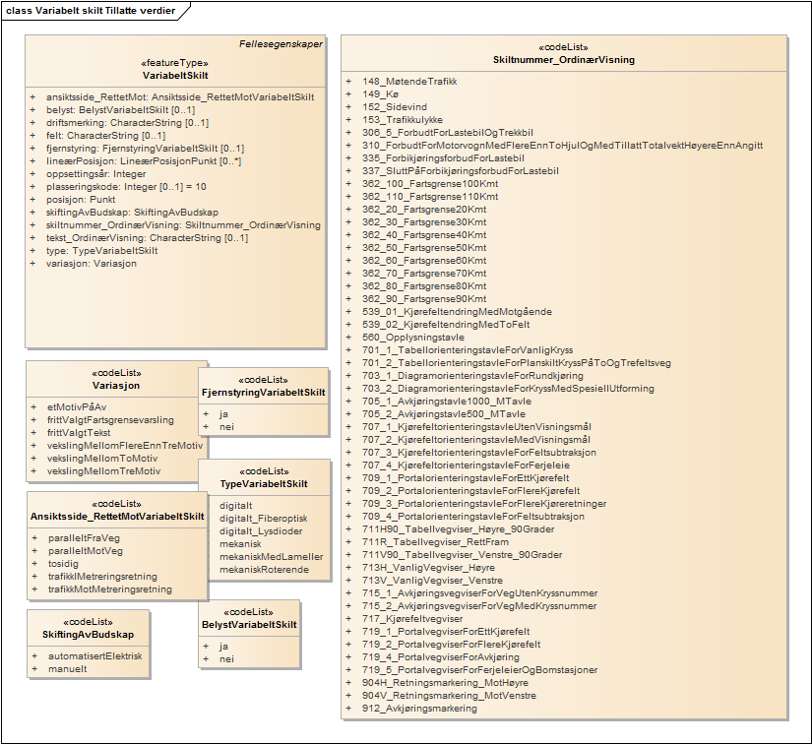Click the Ansiktsside_RettetMotVariabeltSkilt box heading
This screenshot has height=744, width=812.
coord(116,516)
